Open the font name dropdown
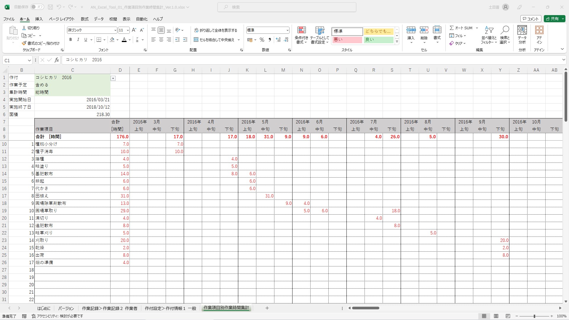Viewport: 569px width, 320px height. tap(115, 30)
